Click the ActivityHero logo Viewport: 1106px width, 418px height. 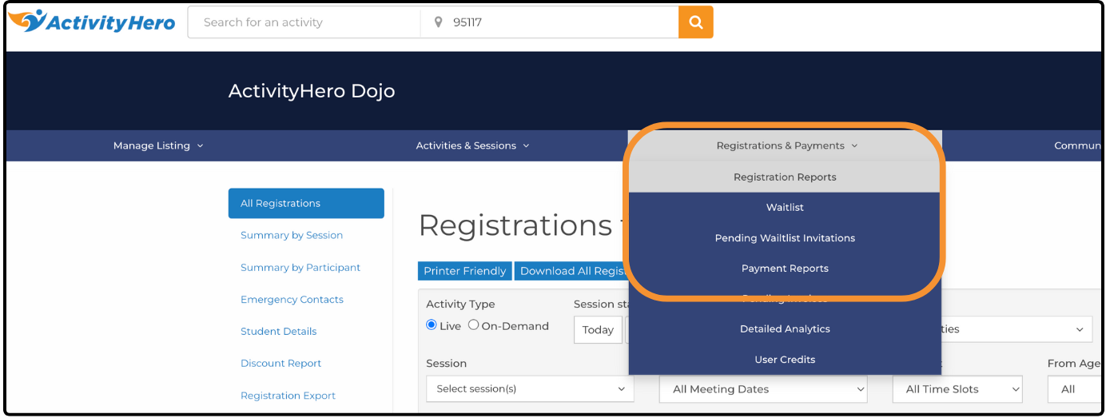tap(92, 22)
